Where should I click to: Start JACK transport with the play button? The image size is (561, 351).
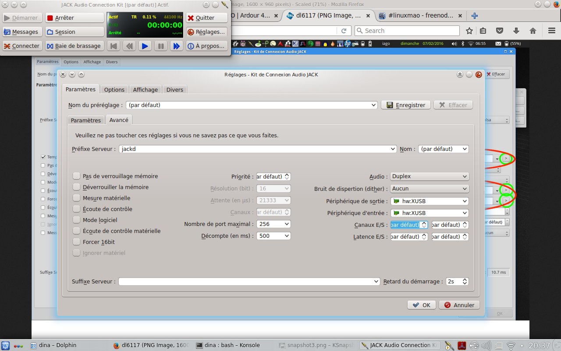(145, 46)
